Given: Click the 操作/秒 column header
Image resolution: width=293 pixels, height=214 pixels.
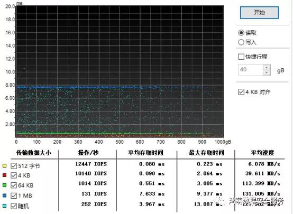Looking at the screenshot, I should pos(88,153).
